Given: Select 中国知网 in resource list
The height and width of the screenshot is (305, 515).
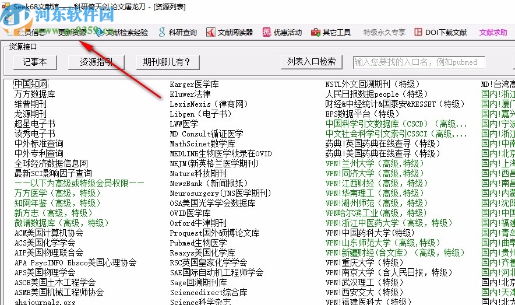Looking at the screenshot, I should (31, 84).
